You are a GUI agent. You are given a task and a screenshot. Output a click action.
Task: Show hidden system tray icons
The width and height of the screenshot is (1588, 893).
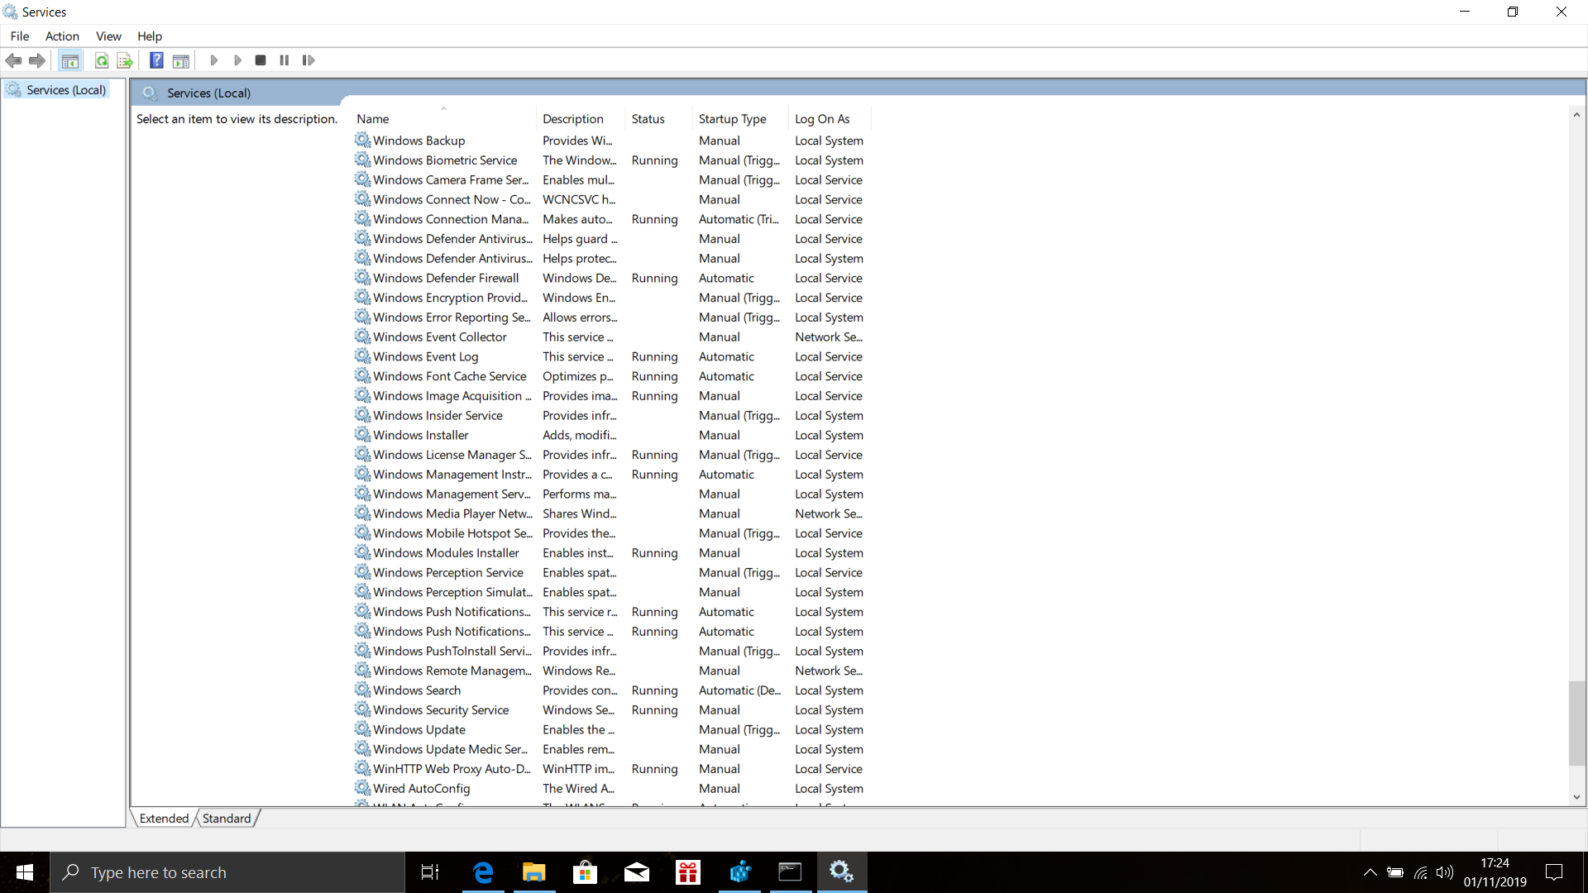click(x=1370, y=872)
